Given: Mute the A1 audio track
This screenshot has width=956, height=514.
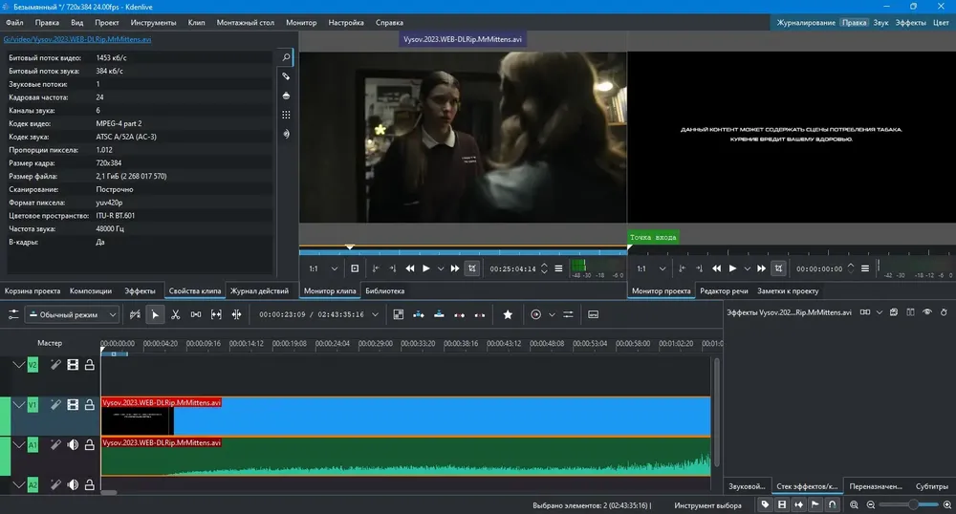Looking at the screenshot, I should (73, 445).
